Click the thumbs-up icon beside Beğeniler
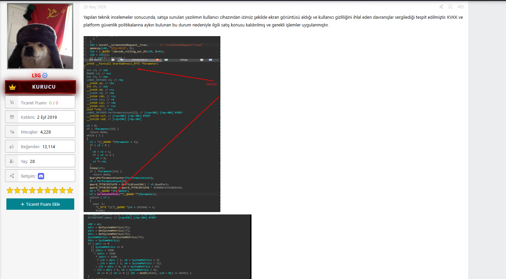Image resolution: width=506 pixels, height=279 pixels. click(12, 147)
